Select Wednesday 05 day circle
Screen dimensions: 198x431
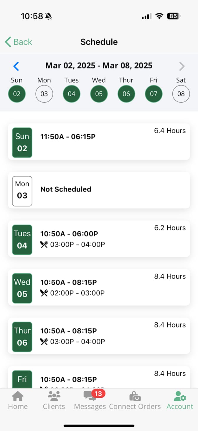pyautogui.click(x=99, y=94)
